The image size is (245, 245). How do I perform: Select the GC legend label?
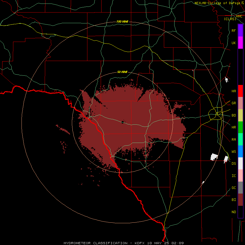[x=234, y=188]
